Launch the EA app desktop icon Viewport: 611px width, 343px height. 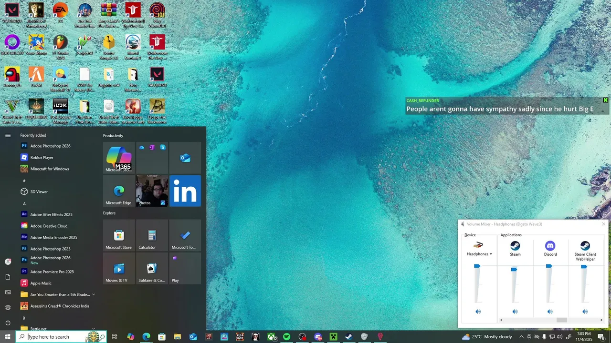point(60,13)
